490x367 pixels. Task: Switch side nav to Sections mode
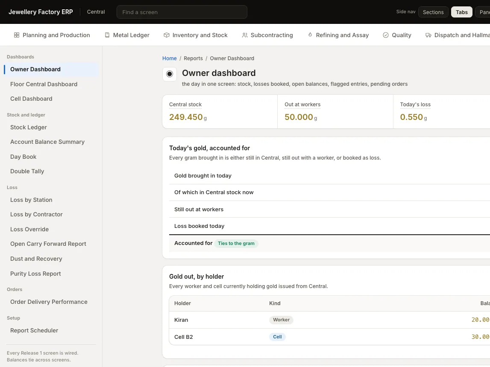tap(433, 12)
